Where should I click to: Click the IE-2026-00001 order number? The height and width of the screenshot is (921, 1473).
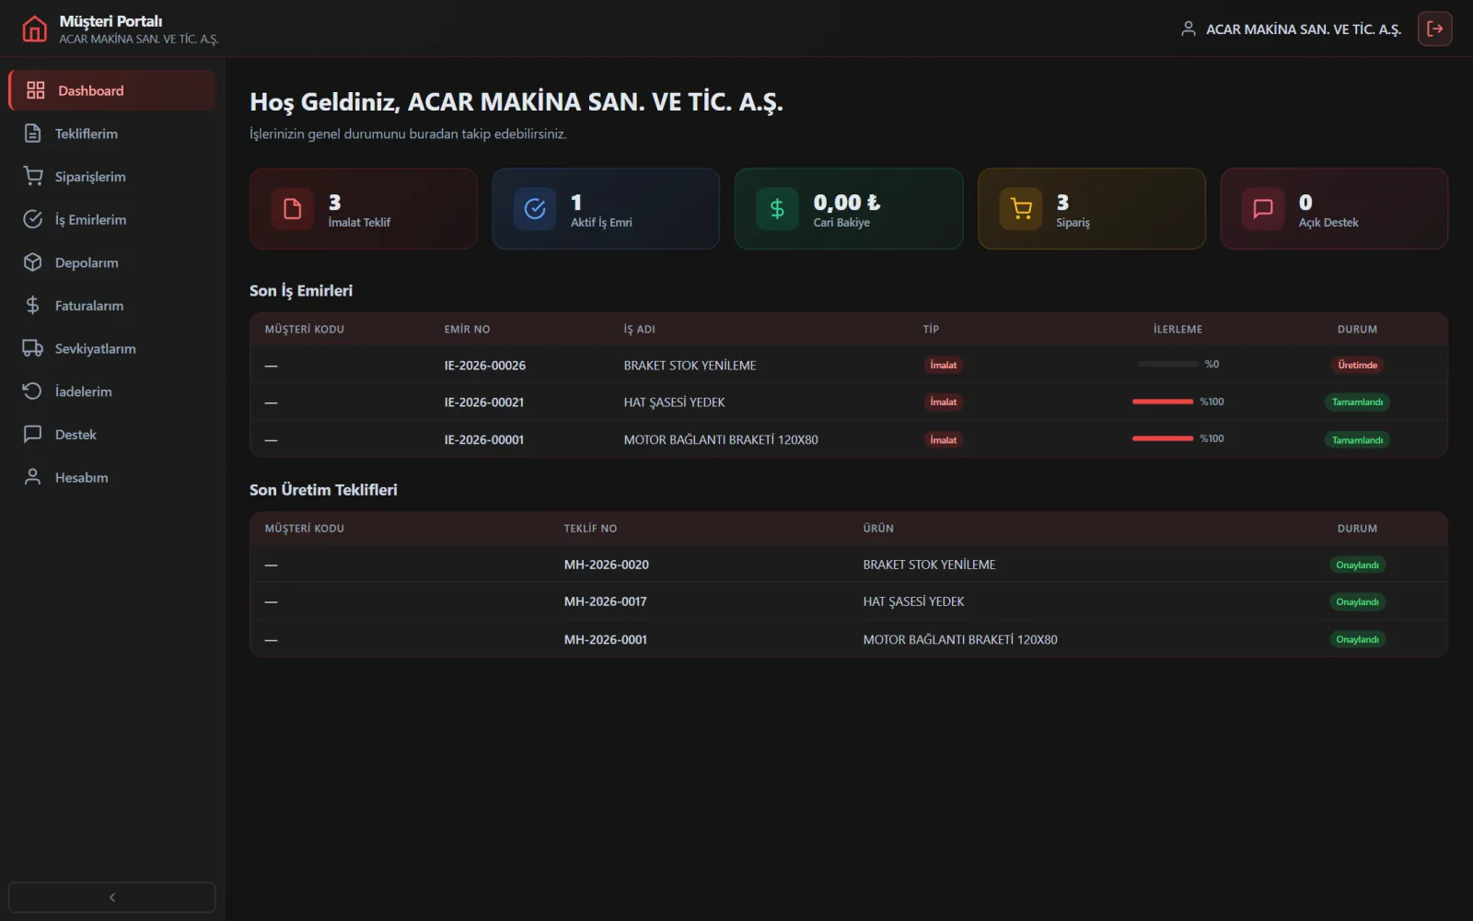[x=484, y=439]
